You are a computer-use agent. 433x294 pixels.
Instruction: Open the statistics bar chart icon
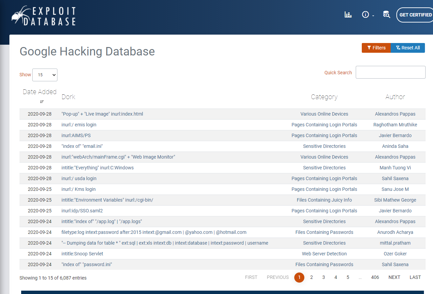(348, 14)
